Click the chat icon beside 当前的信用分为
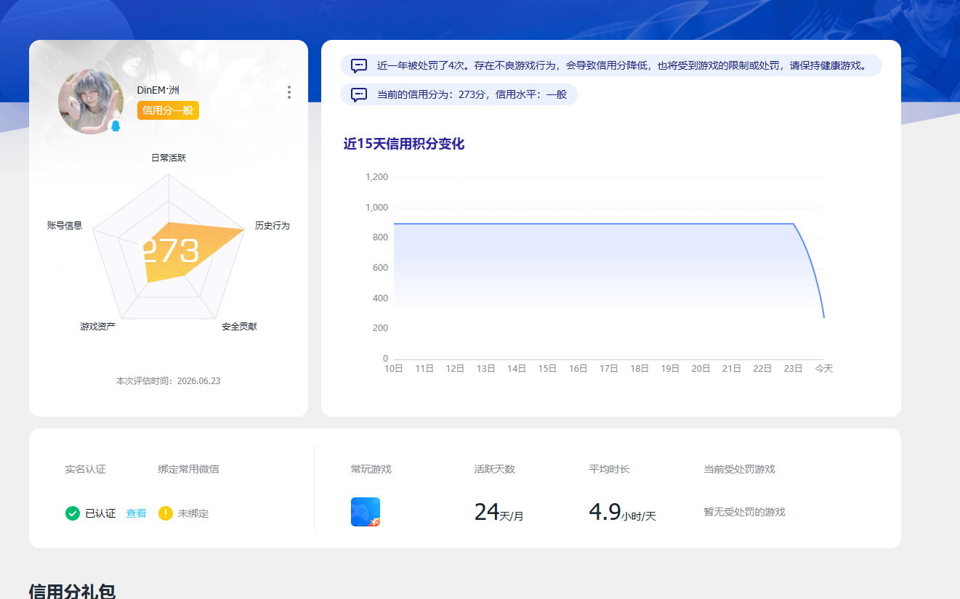Image resolution: width=960 pixels, height=599 pixels. [x=359, y=94]
